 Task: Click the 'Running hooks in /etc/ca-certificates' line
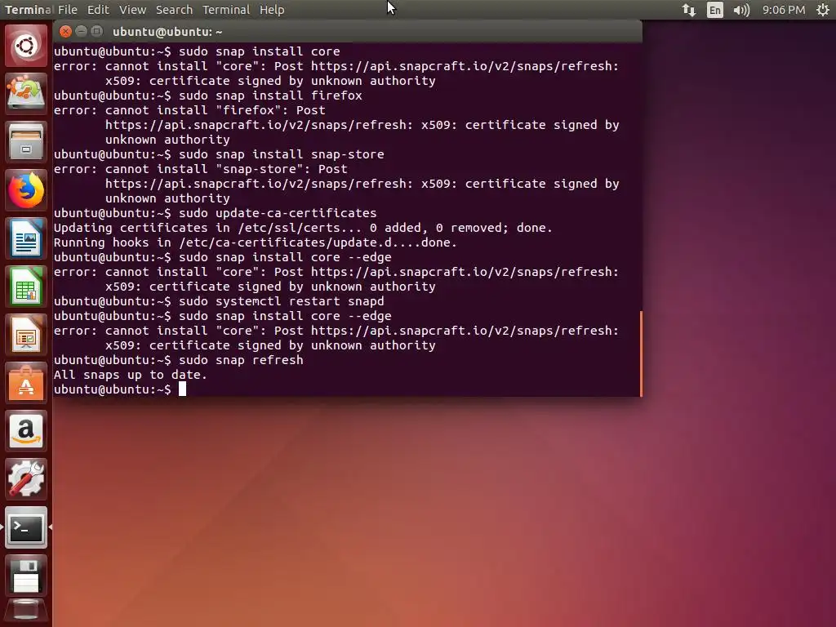coord(256,242)
